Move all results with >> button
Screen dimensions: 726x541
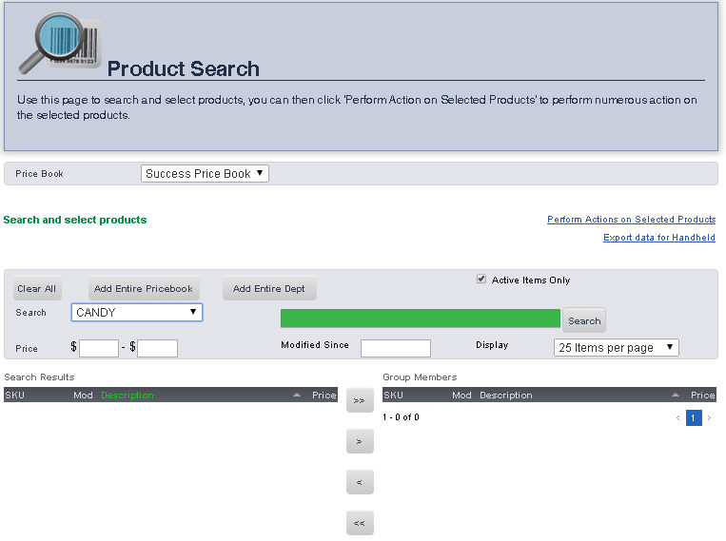(x=359, y=400)
